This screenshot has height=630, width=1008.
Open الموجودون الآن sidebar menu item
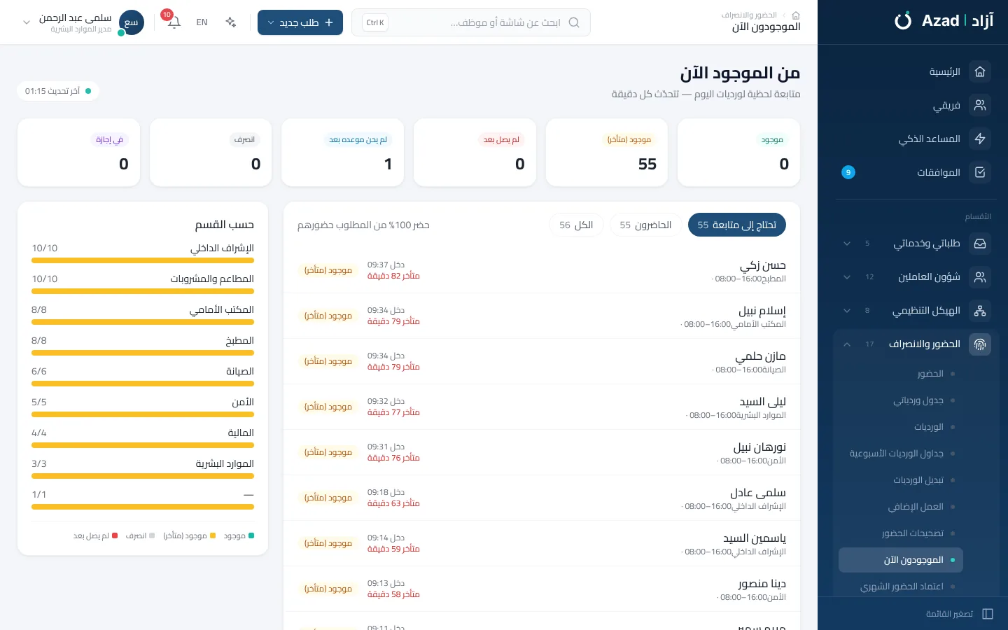tap(901, 560)
